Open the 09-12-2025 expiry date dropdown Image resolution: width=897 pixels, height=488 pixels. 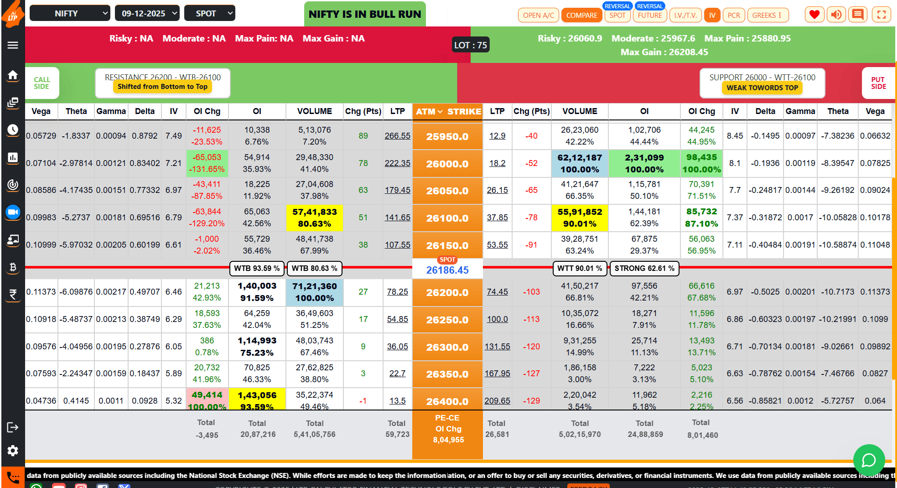coord(147,13)
